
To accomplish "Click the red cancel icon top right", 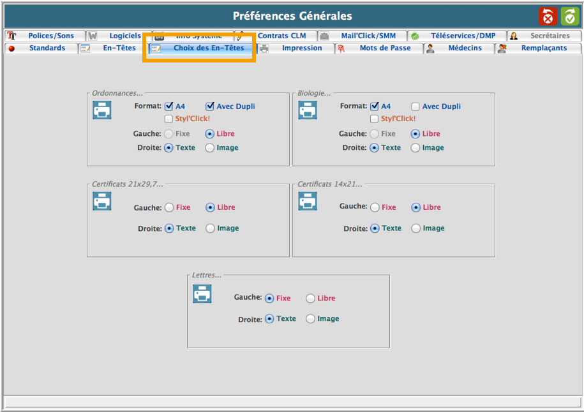I will [548, 17].
